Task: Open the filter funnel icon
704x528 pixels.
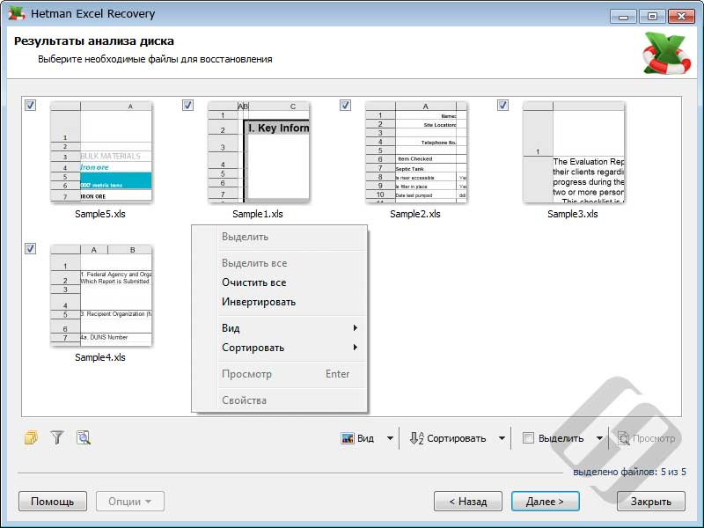Action: tap(57, 437)
